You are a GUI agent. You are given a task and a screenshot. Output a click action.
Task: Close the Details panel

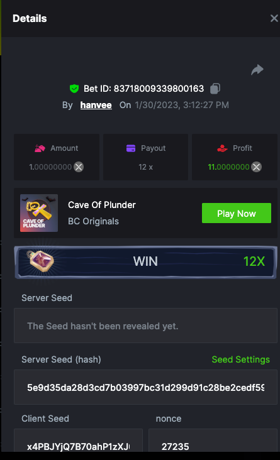click(x=274, y=18)
